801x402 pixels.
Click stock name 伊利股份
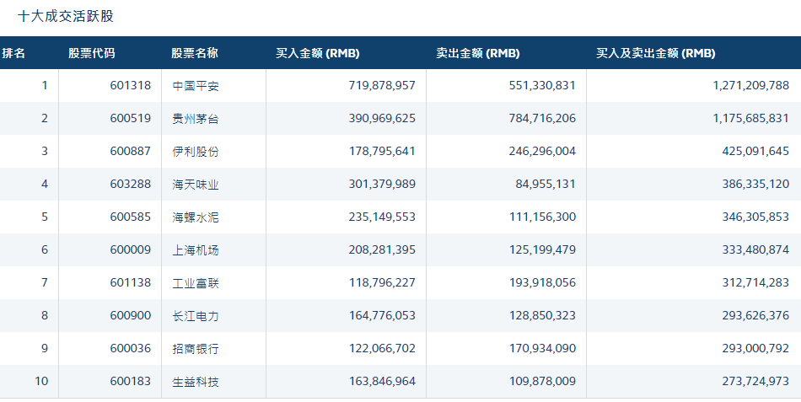pos(196,152)
